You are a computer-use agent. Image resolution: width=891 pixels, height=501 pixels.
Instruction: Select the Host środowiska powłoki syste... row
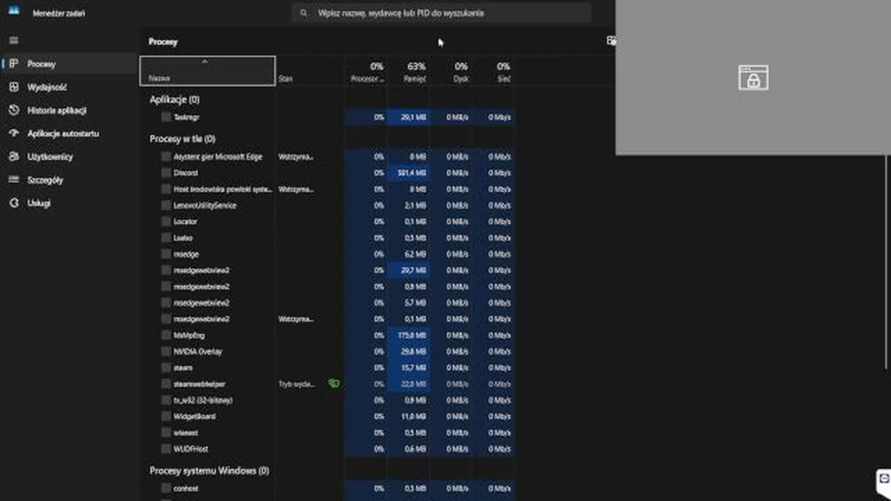tap(327, 189)
